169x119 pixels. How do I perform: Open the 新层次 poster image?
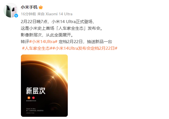[x=44, y=86]
